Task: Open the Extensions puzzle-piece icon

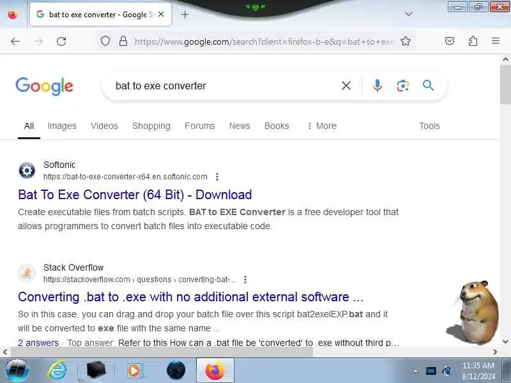Action: click(x=473, y=41)
